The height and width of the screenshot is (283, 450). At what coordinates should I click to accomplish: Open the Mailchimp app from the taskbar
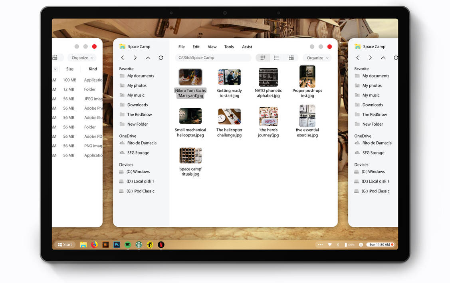(x=150, y=245)
